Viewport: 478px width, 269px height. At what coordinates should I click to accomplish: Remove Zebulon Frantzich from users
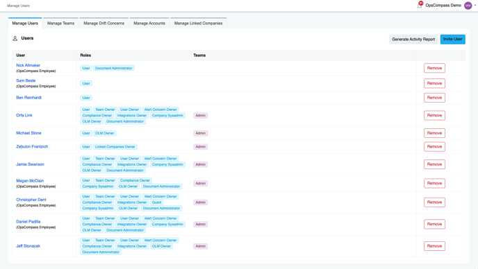tap(434, 147)
